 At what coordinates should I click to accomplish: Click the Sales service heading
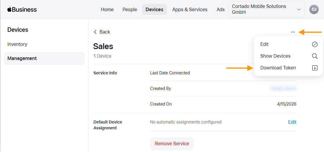(x=103, y=46)
